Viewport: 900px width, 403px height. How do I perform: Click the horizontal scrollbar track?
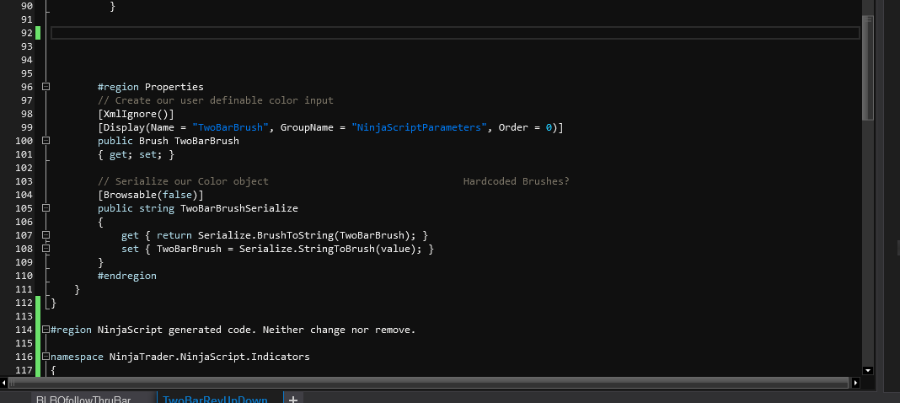coord(421,383)
